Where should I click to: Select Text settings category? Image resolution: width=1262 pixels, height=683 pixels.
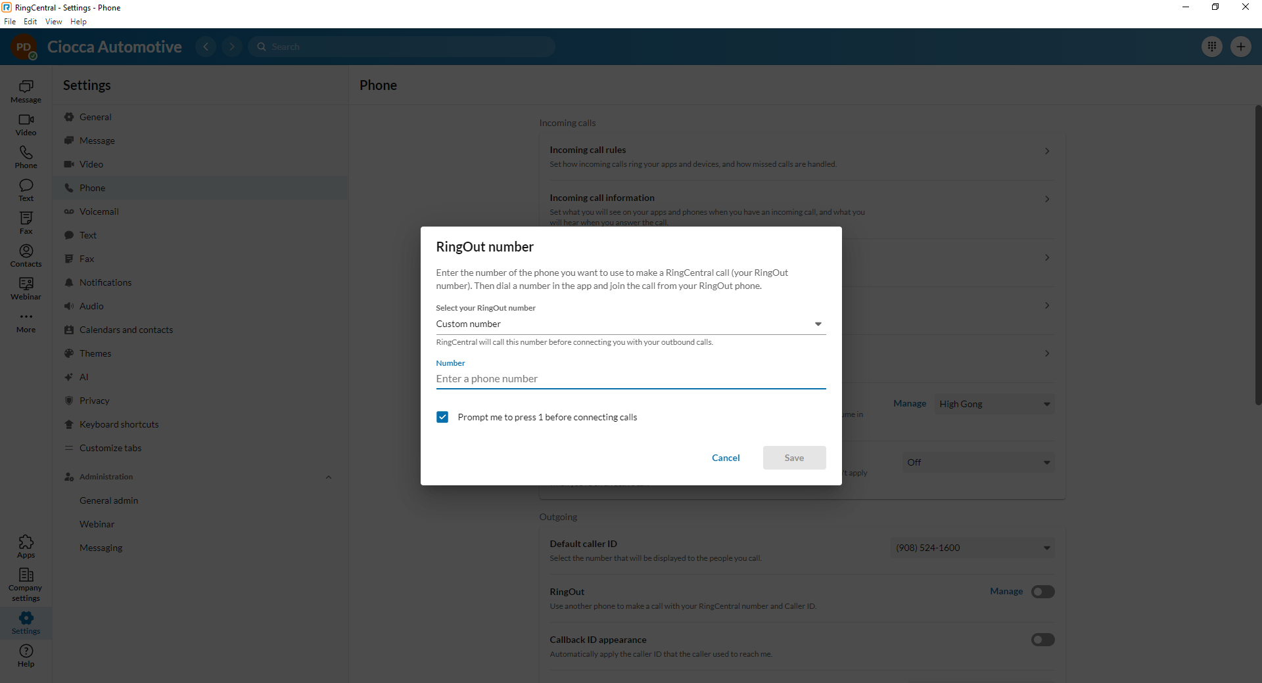(200, 235)
